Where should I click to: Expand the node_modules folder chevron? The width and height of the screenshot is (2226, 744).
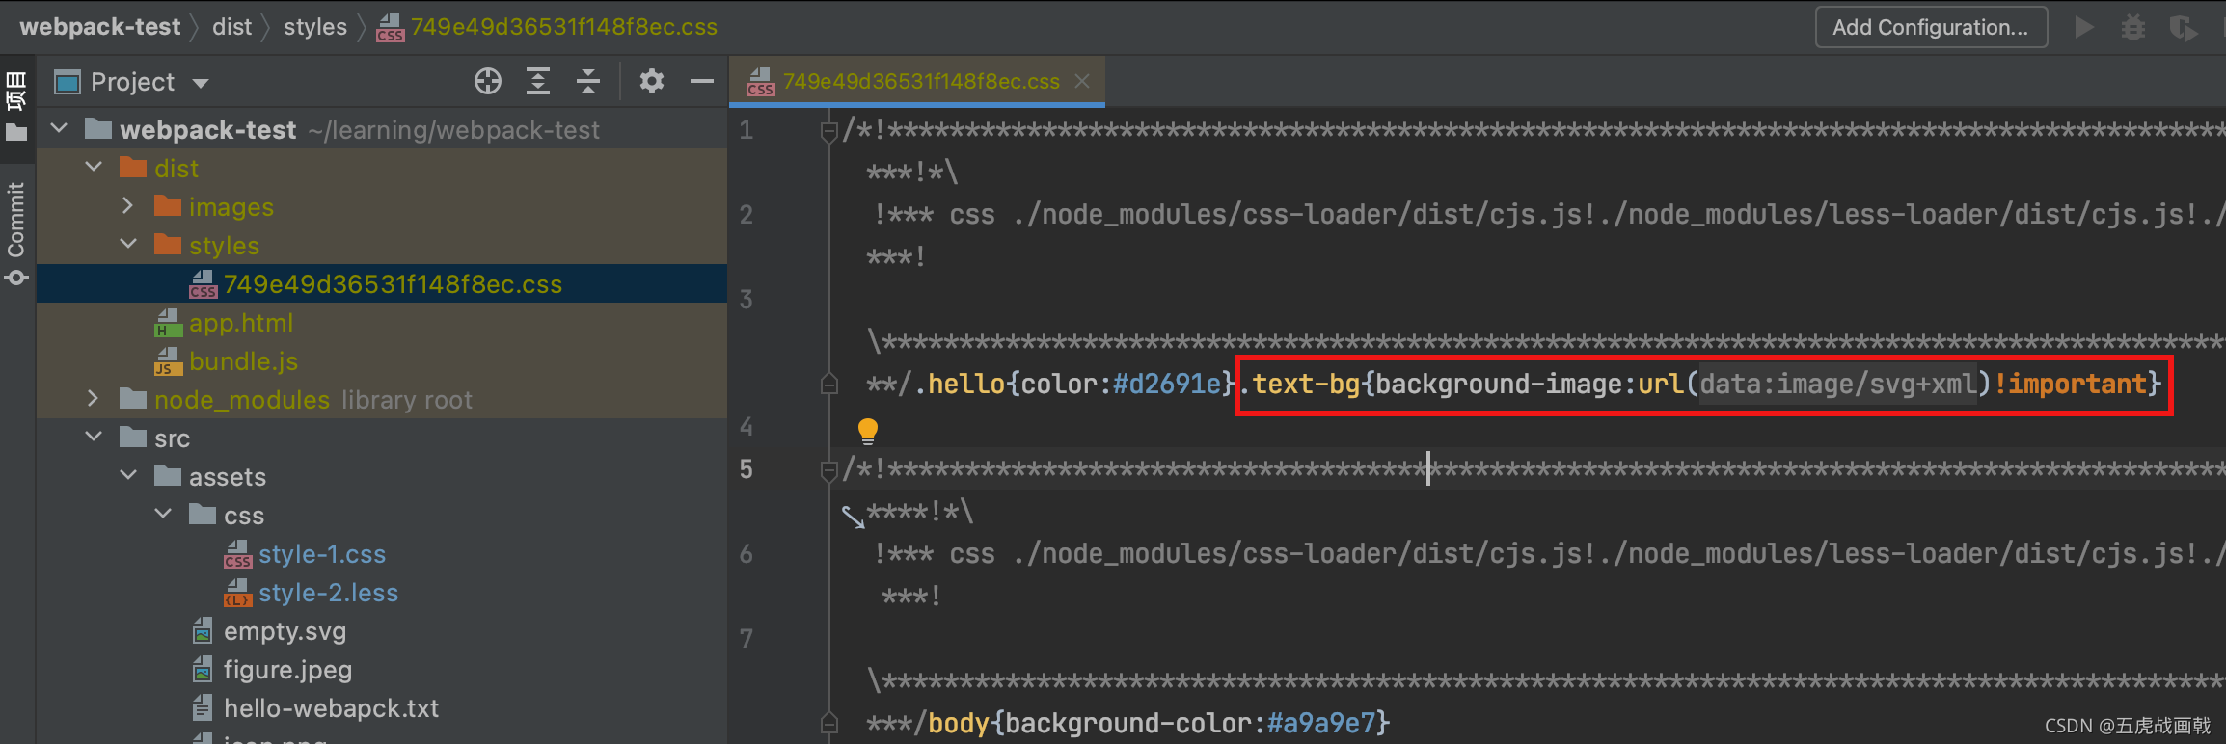click(94, 398)
